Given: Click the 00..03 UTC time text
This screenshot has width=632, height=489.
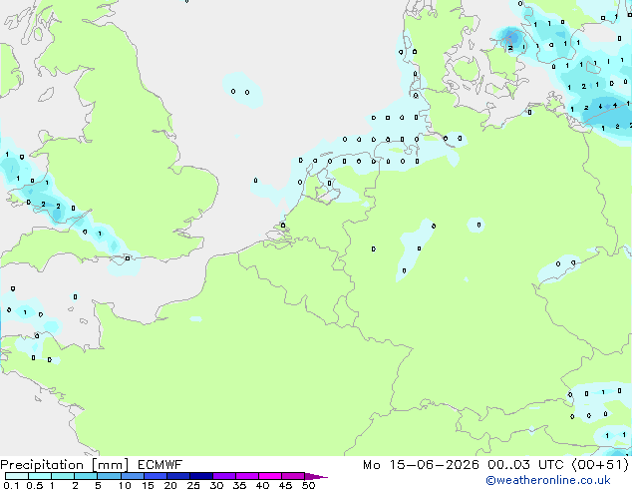Looking at the screenshot, I should [x=525, y=465].
